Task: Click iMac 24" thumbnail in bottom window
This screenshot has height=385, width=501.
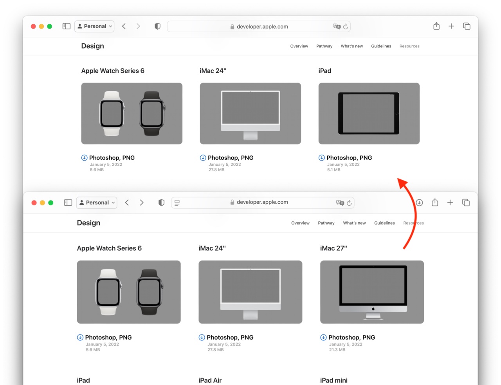Action: click(250, 292)
